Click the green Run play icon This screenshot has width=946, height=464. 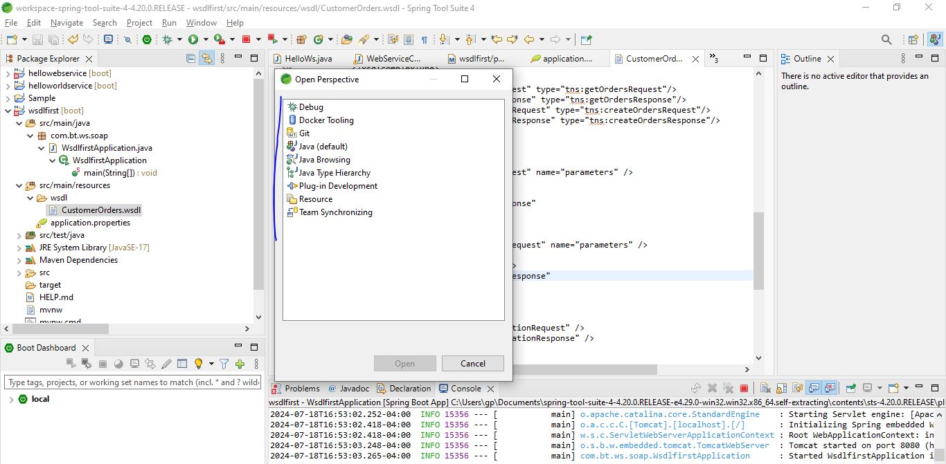tap(193, 40)
